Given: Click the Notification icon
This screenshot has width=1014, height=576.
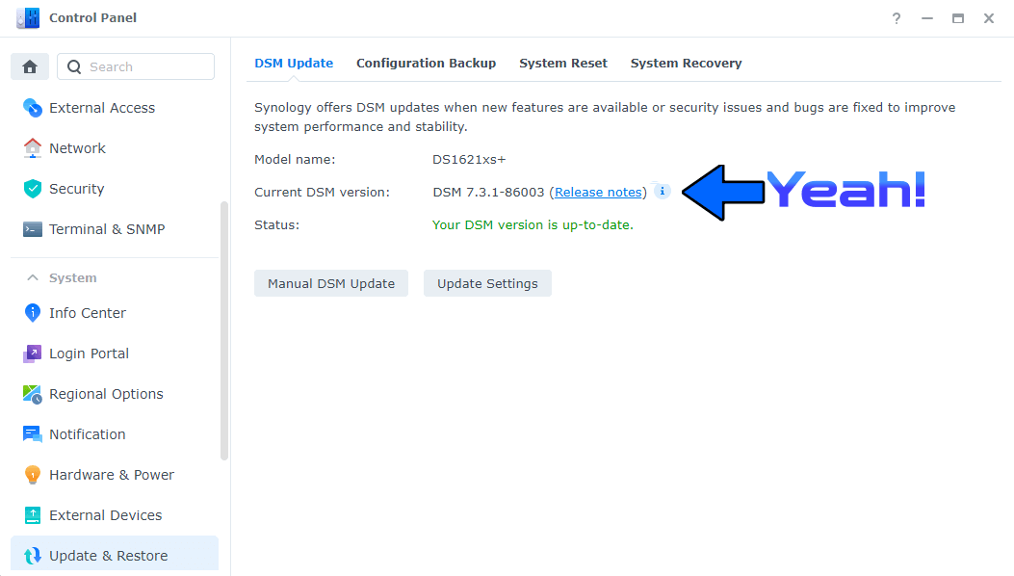Looking at the screenshot, I should click(x=32, y=433).
